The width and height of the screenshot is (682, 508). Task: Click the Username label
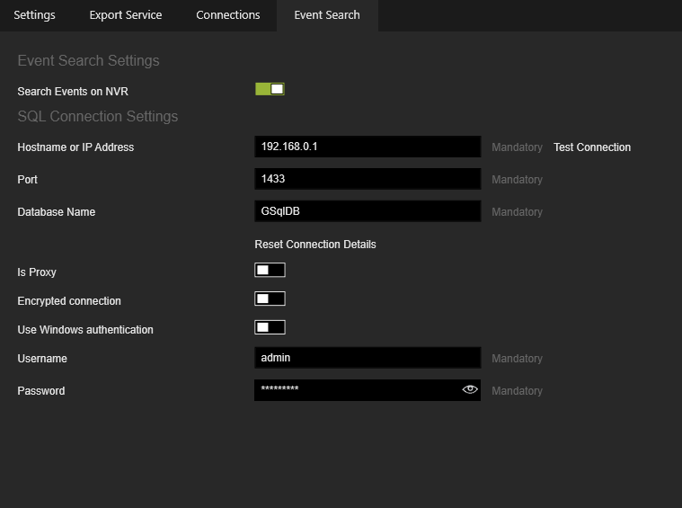point(42,359)
